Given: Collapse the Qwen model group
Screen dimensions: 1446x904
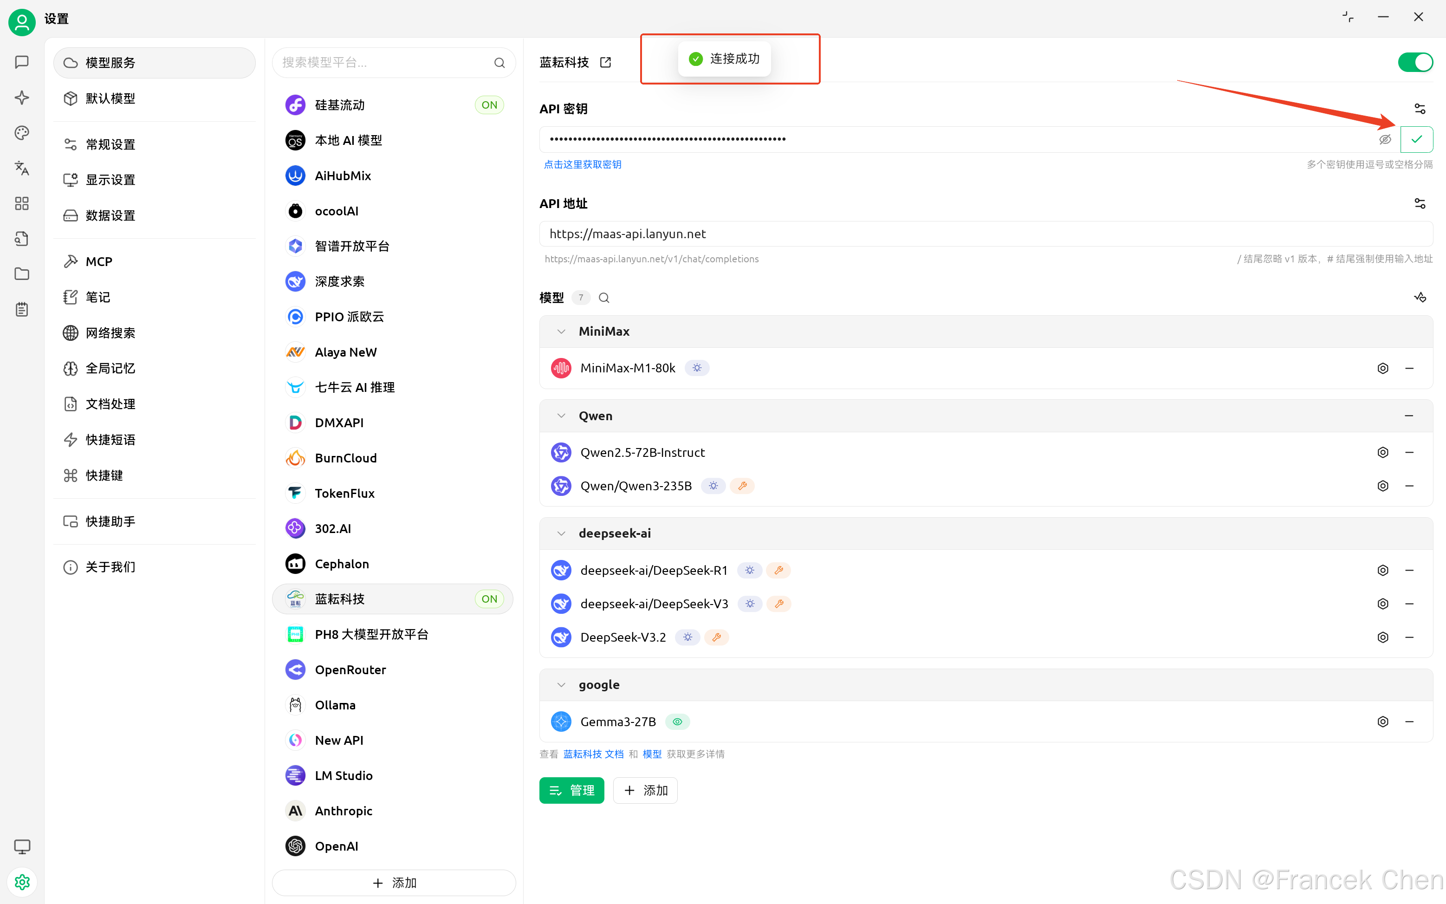Looking at the screenshot, I should (561, 416).
